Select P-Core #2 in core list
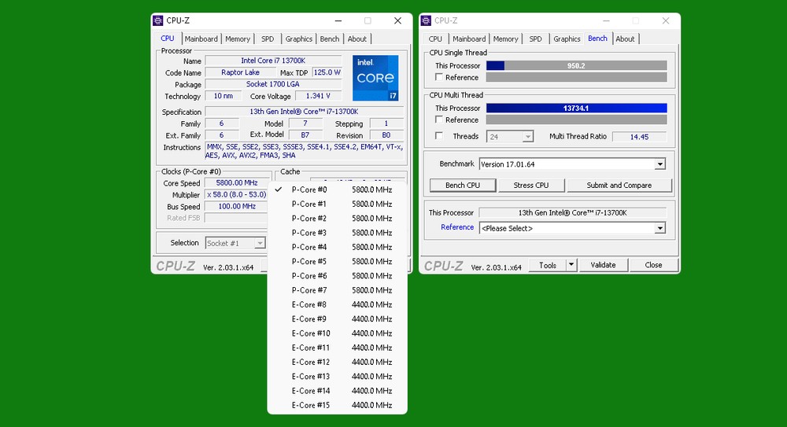The image size is (787, 427). [x=337, y=219]
